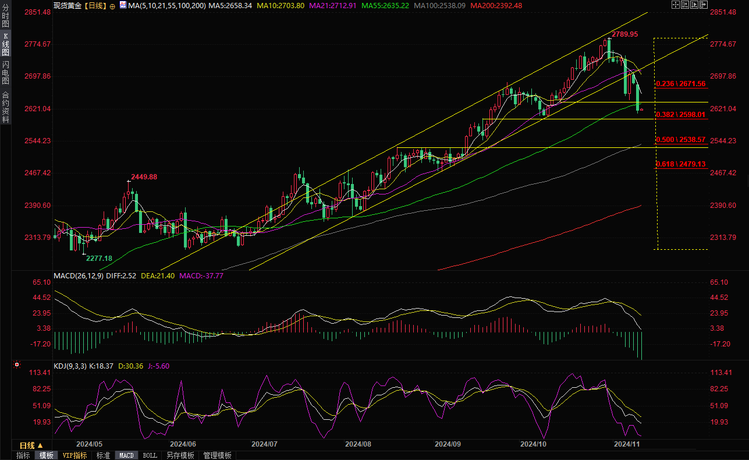The height and width of the screenshot is (460, 749).
Task: Click the MA indicator chart icon
Action: 122,5
